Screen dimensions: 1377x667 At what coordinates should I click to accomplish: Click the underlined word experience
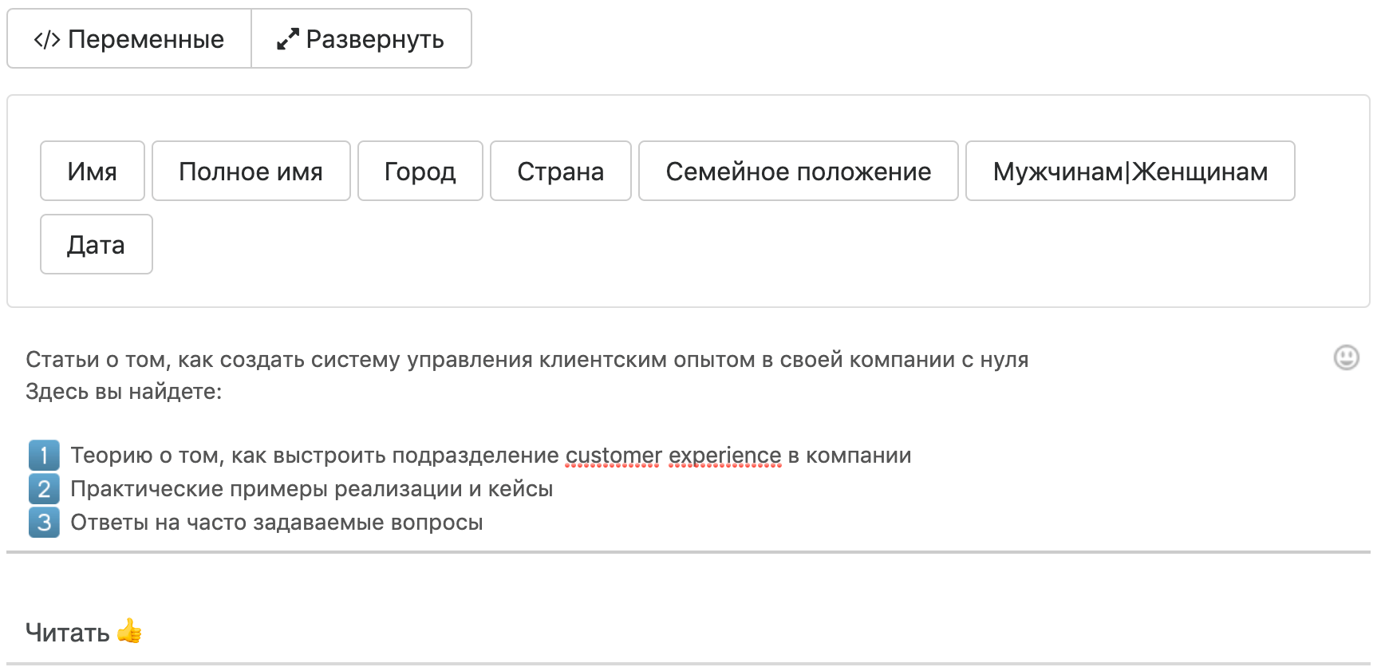tap(724, 456)
